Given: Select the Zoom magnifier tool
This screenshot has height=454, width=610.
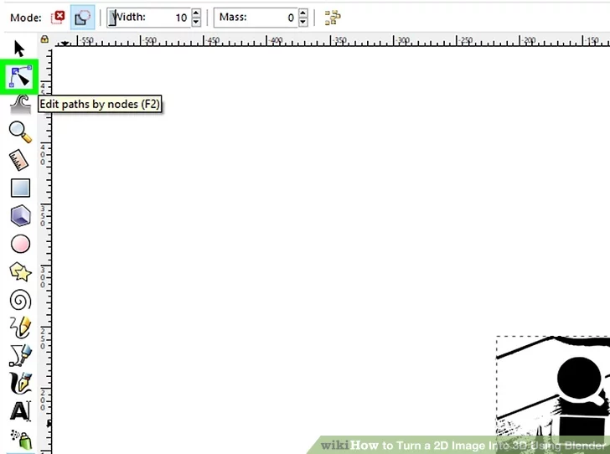Looking at the screenshot, I should (20, 131).
